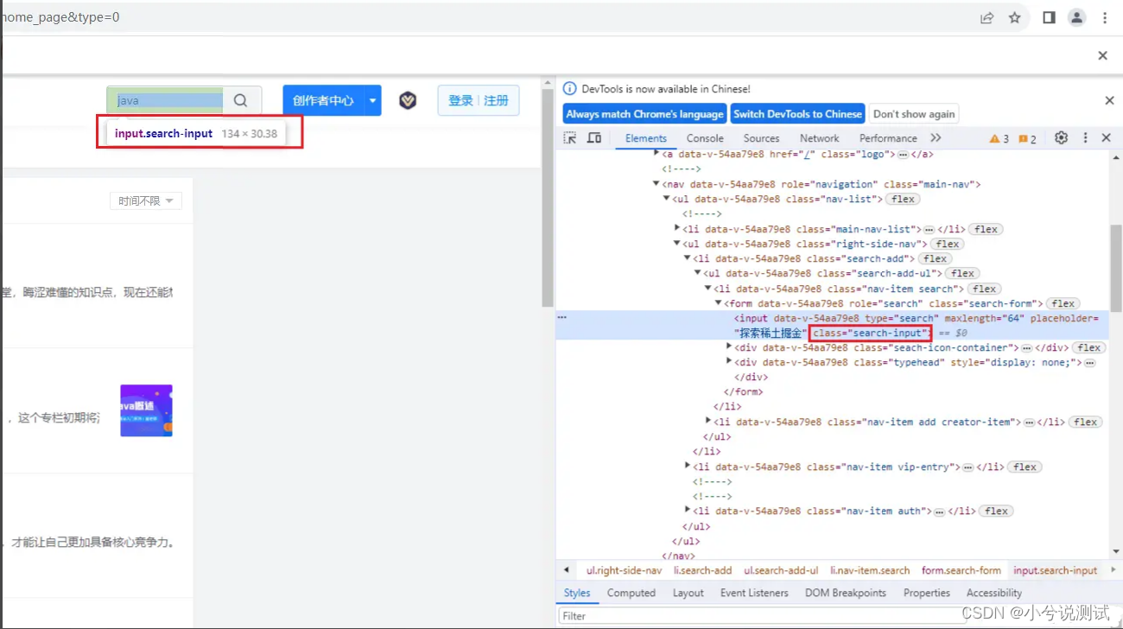Viewport: 1123px width, 629px height.
Task: Click the share icon in the address bar
Action: [987, 17]
